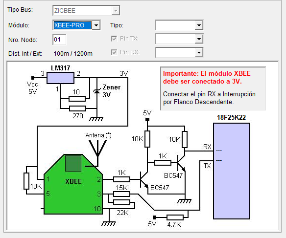Click the ground symbol under the Zener
The image size is (286, 238).
click(x=96, y=119)
